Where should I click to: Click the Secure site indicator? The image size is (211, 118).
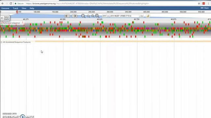(x=19, y=4)
